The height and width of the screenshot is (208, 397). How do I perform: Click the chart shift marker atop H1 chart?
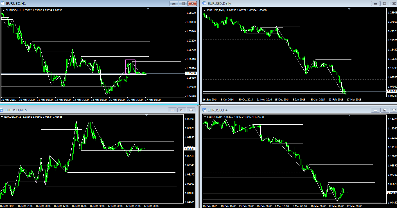(x=148, y=9)
